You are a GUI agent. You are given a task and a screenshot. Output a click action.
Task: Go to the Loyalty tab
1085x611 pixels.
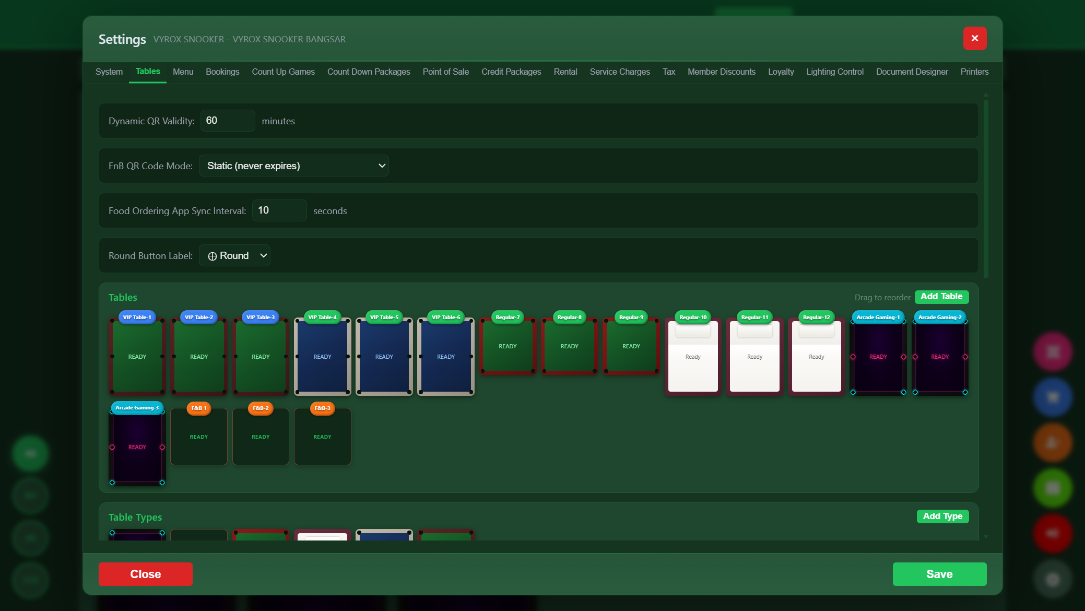click(x=781, y=72)
